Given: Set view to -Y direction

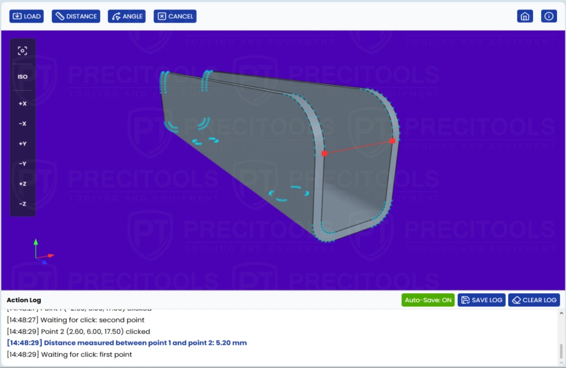Looking at the screenshot, I should [x=23, y=164].
